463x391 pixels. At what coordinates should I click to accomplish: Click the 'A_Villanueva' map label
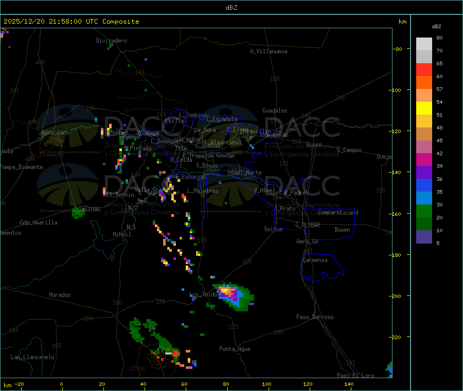269,51
